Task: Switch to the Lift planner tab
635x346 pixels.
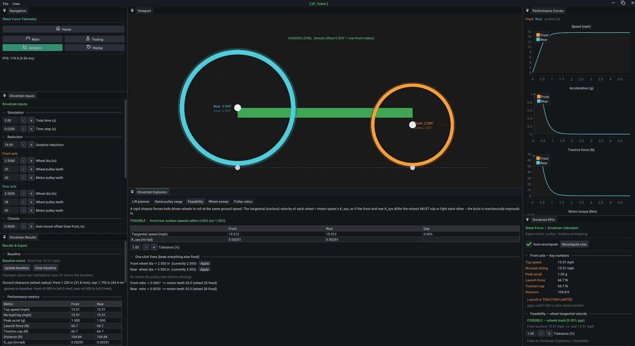Action: point(141,201)
